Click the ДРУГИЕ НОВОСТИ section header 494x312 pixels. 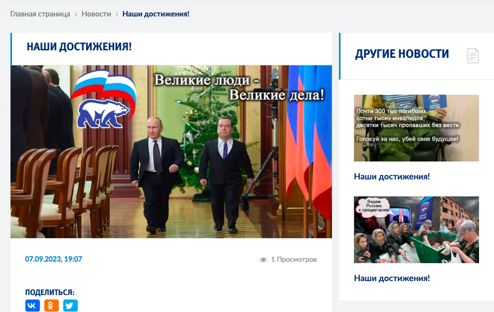coord(402,54)
